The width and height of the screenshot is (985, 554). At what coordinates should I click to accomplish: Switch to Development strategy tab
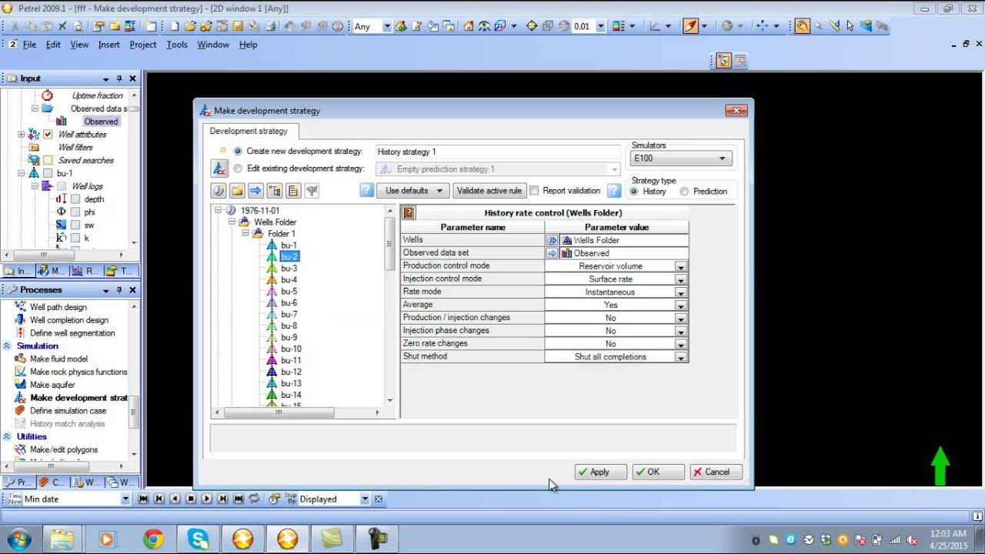pos(249,132)
